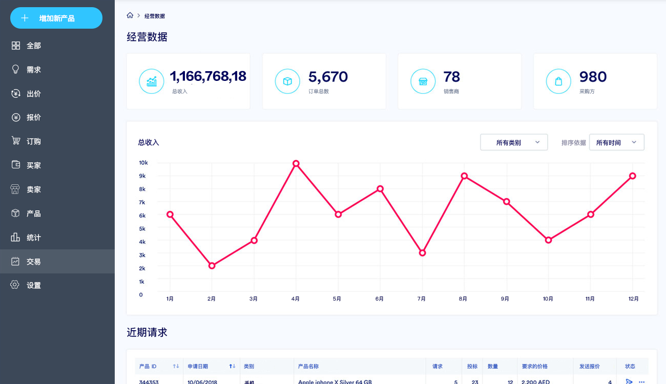Click the revenue chart icon in 总收入 card

click(x=152, y=81)
